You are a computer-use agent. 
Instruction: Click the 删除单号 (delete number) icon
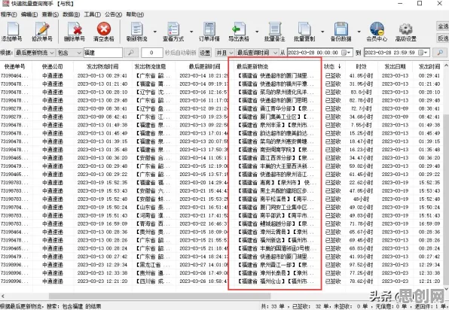[75, 32]
